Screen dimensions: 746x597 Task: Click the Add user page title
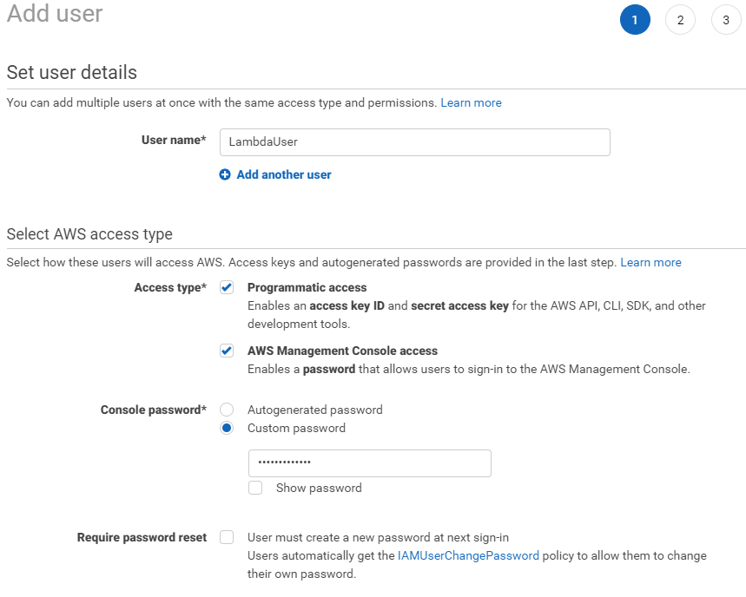pos(55,13)
